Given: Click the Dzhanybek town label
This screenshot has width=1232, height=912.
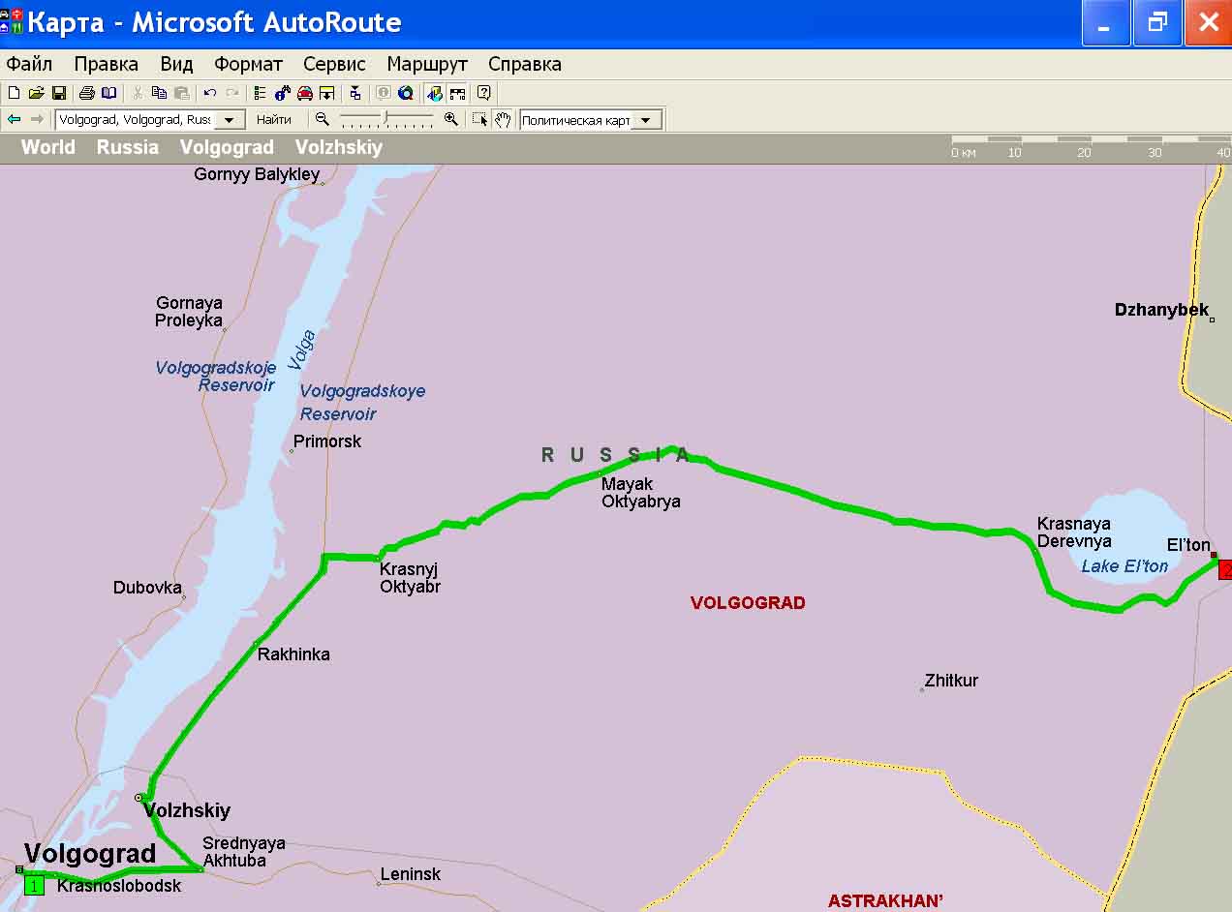Looking at the screenshot, I should click(1161, 310).
